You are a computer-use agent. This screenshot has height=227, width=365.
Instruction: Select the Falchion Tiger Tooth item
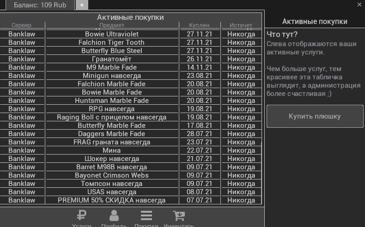click(x=112, y=42)
